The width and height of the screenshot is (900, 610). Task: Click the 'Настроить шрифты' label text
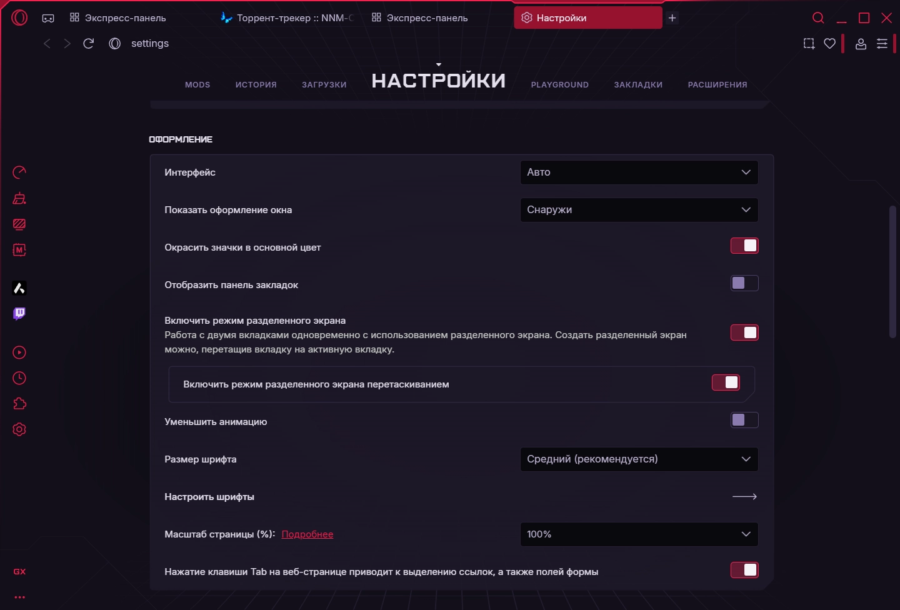click(209, 497)
